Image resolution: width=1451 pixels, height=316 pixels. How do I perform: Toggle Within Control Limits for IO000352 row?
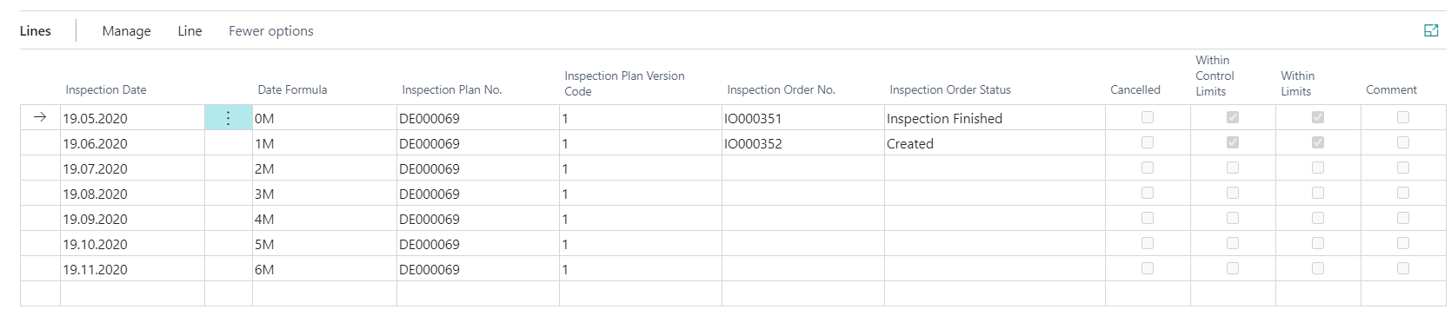(x=1233, y=142)
